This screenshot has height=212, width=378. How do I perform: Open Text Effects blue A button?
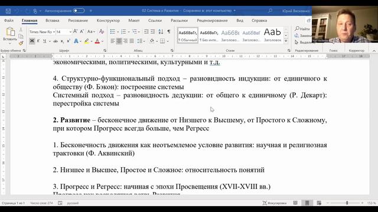(76, 41)
